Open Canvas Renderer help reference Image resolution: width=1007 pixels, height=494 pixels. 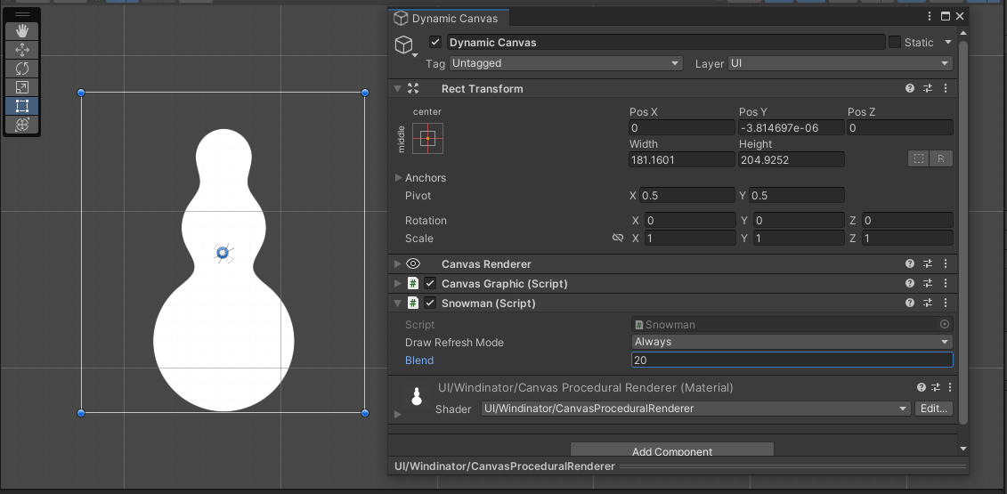[909, 263]
